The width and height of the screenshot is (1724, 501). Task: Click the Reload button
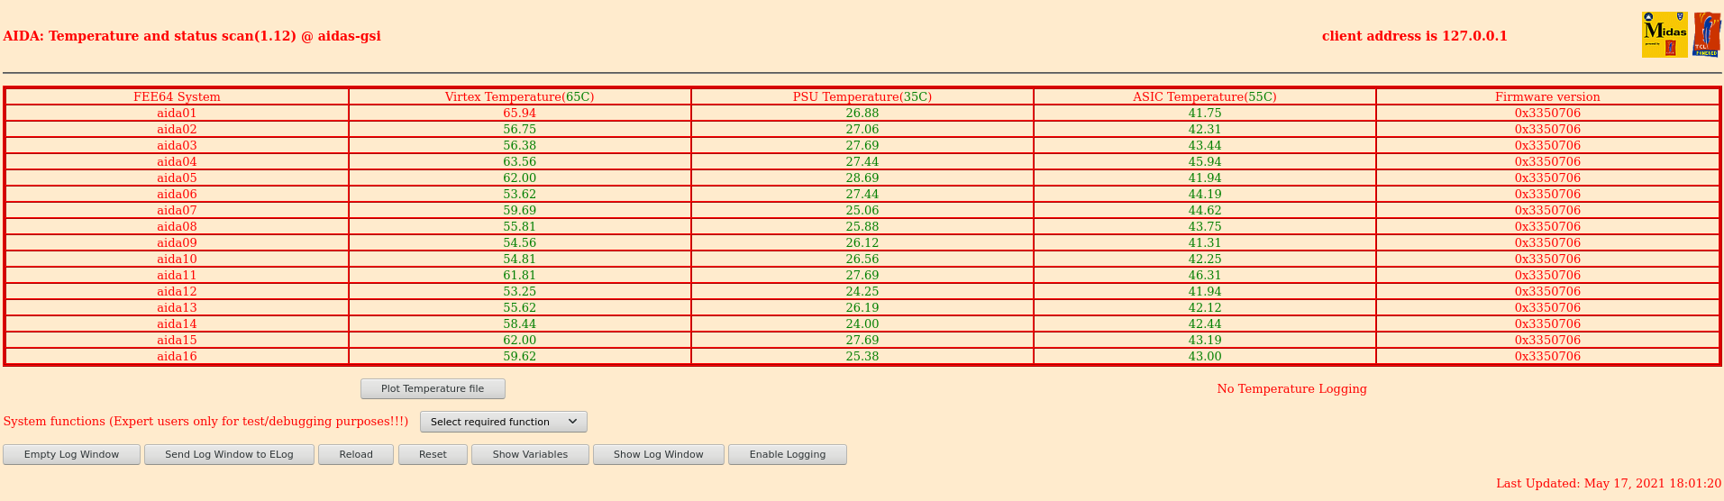pos(356,454)
